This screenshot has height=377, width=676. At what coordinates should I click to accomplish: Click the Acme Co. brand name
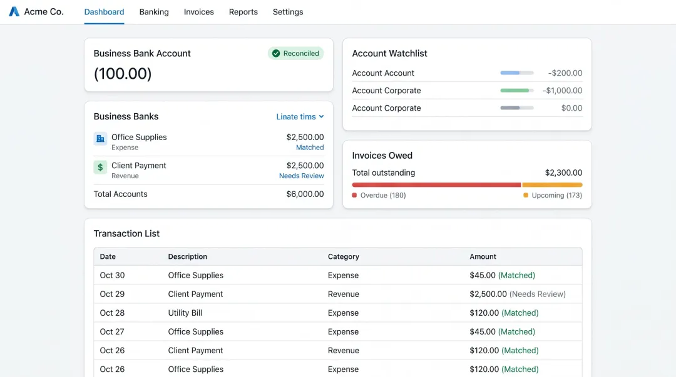[44, 12]
